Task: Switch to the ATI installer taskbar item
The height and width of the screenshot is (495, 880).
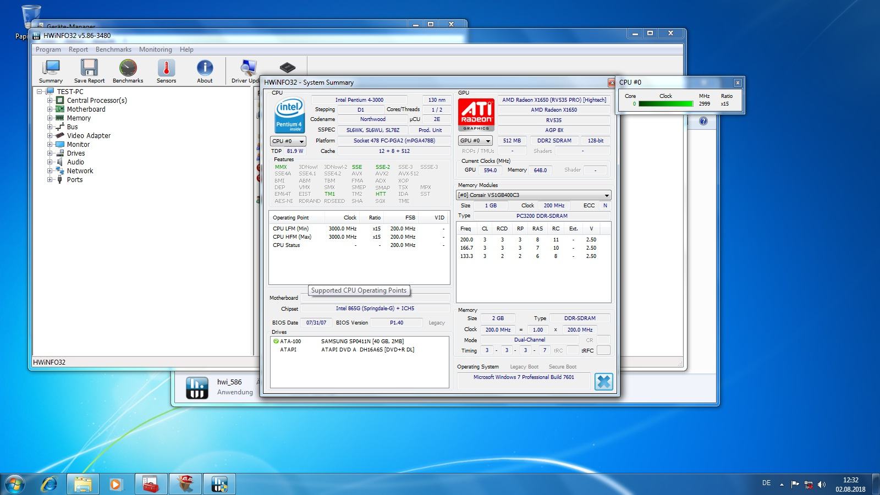Action: pyautogui.click(x=185, y=485)
